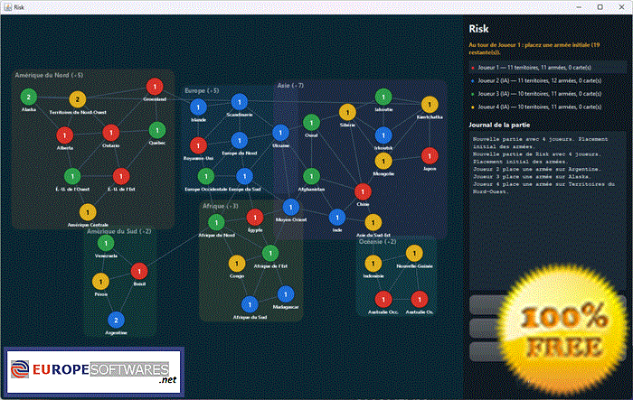This screenshot has height=400, width=633.
Task: Select the Irkoutsk territory node
Action: (x=383, y=135)
